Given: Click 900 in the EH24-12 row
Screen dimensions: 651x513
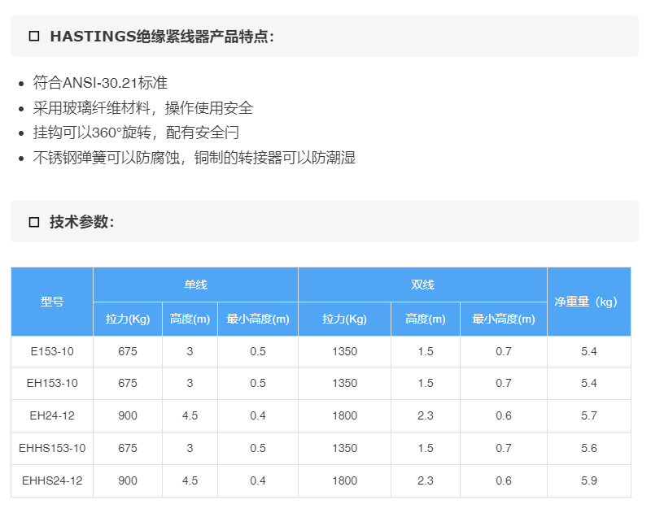Looking at the screenshot, I should 128,415.
